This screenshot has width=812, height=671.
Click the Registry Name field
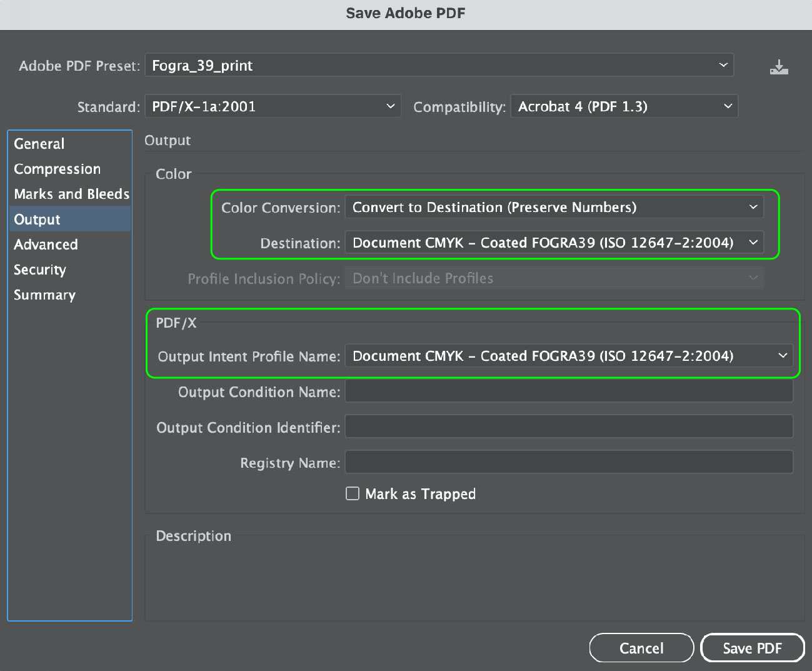pos(569,463)
